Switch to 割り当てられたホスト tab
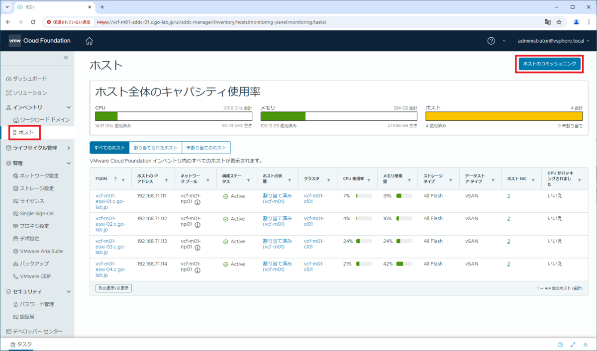The image size is (597, 351). click(155, 148)
